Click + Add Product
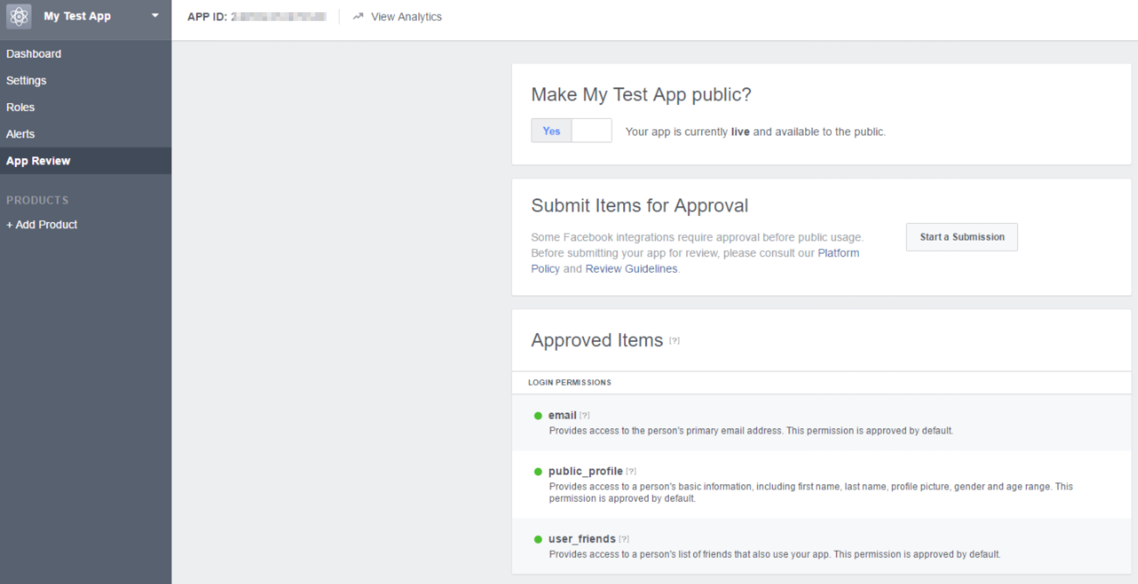Viewport: 1138px width, 584px height. [42, 225]
